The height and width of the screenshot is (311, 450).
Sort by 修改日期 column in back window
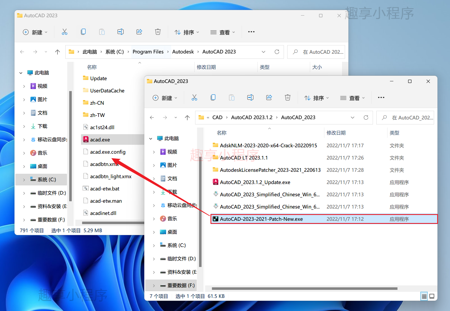pos(206,67)
